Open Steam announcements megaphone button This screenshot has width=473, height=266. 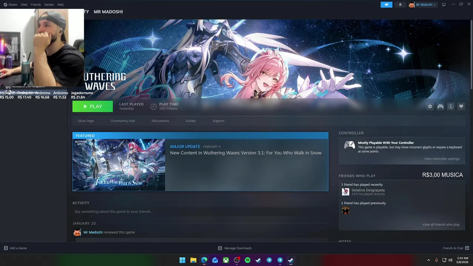387,4
